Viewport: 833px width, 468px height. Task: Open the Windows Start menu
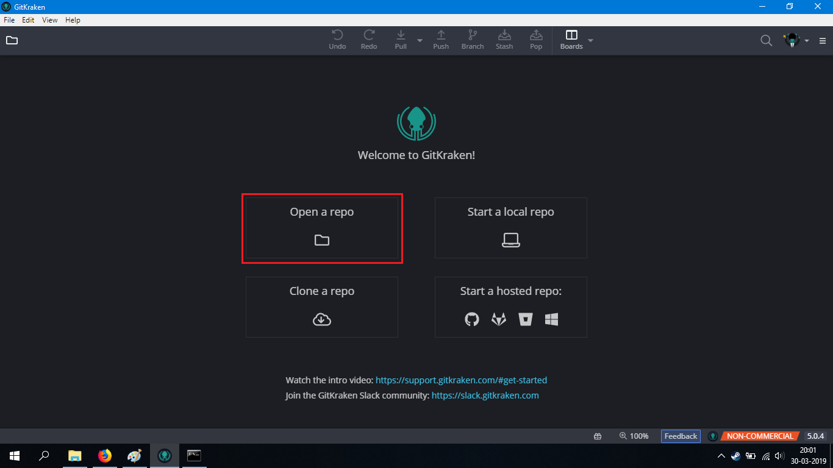(15, 456)
